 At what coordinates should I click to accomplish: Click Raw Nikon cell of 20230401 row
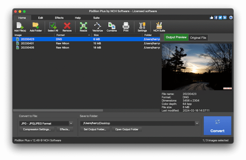(x=62, y=44)
